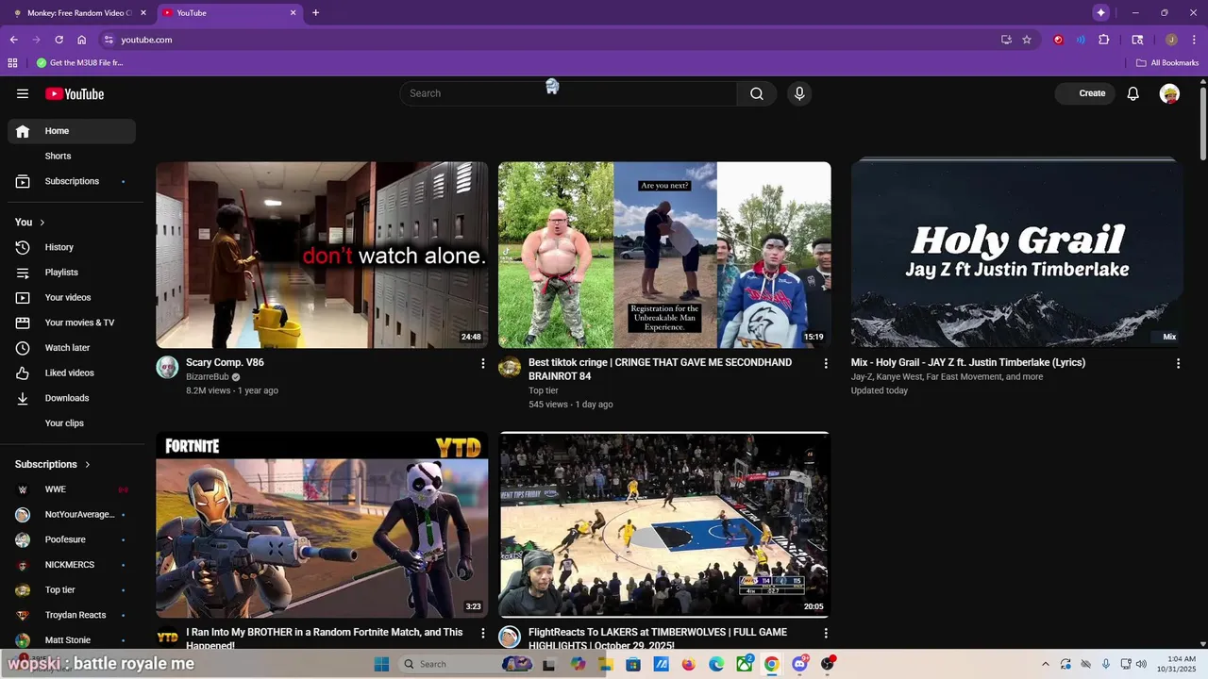Bookmark this page with star icon
Screen dimensions: 1208x679
1027,40
